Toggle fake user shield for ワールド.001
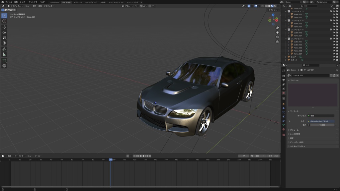The height and width of the screenshot is (191, 340). tap(331, 75)
